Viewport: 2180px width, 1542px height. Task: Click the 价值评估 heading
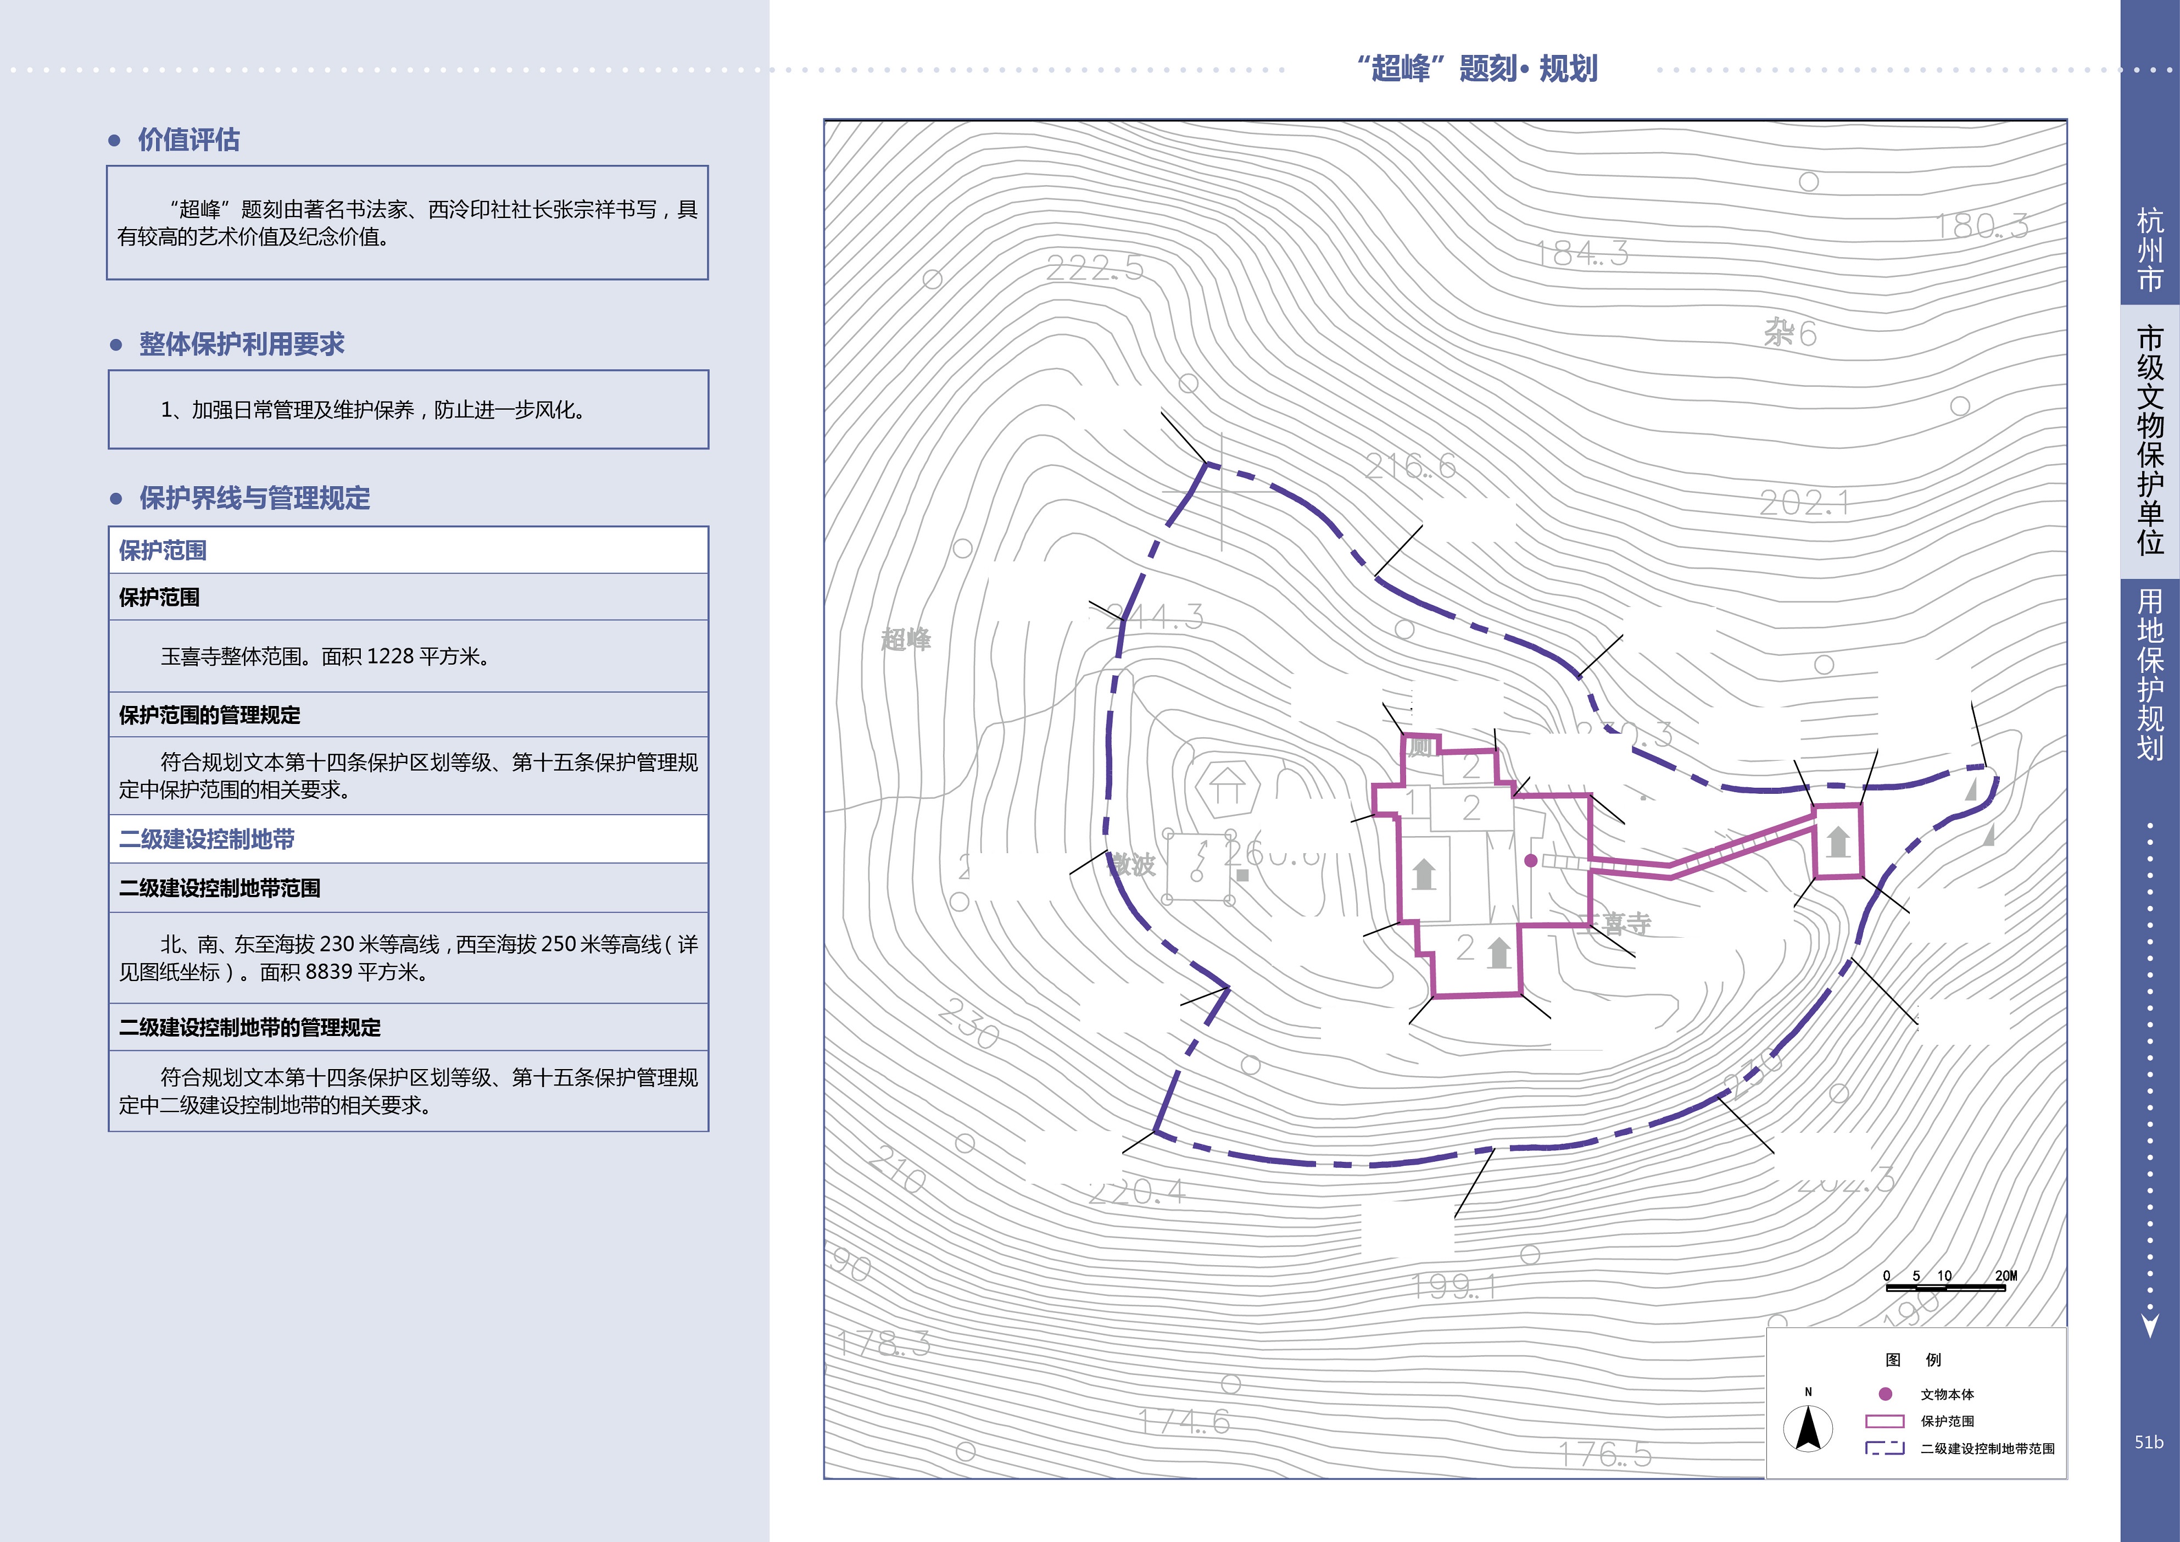click(189, 140)
